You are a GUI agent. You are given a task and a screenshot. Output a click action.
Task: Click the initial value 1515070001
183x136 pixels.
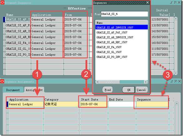(x=160, y=37)
